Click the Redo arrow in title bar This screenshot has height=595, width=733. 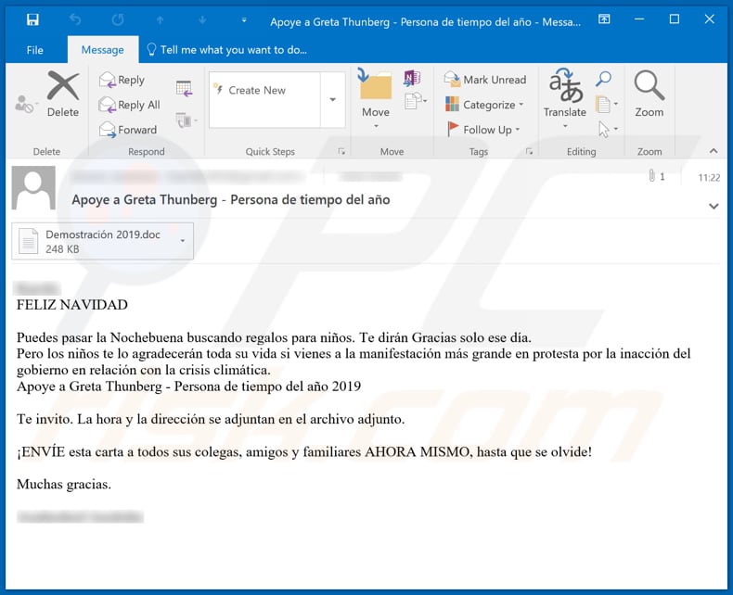pos(118,19)
